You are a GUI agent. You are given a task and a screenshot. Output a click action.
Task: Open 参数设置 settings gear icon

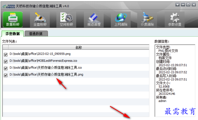[x=175, y=19]
